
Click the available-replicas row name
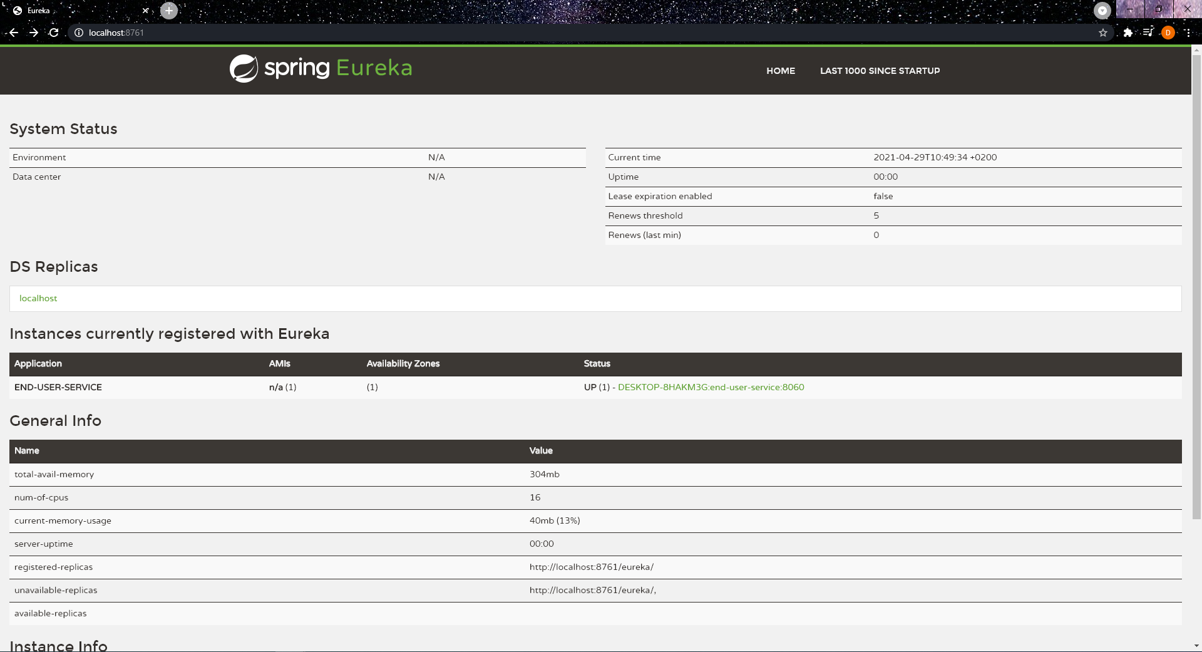tap(51, 613)
